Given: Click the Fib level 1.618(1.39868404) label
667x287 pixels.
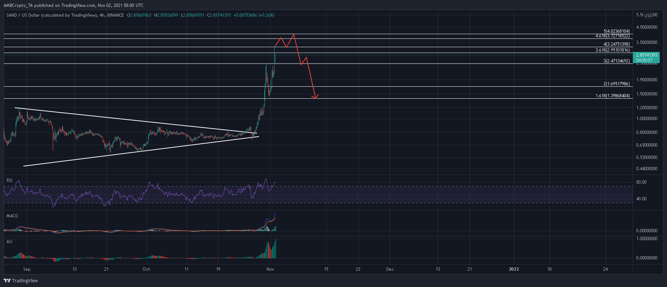Looking at the screenshot, I should (612, 96).
